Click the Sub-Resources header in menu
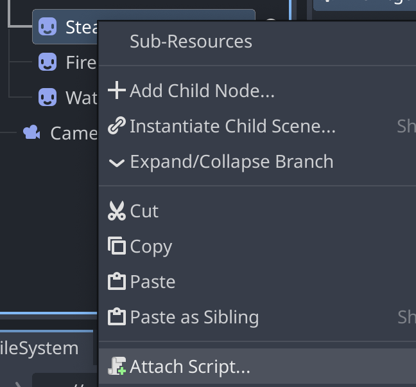Image resolution: width=416 pixels, height=387 pixels. tap(191, 42)
